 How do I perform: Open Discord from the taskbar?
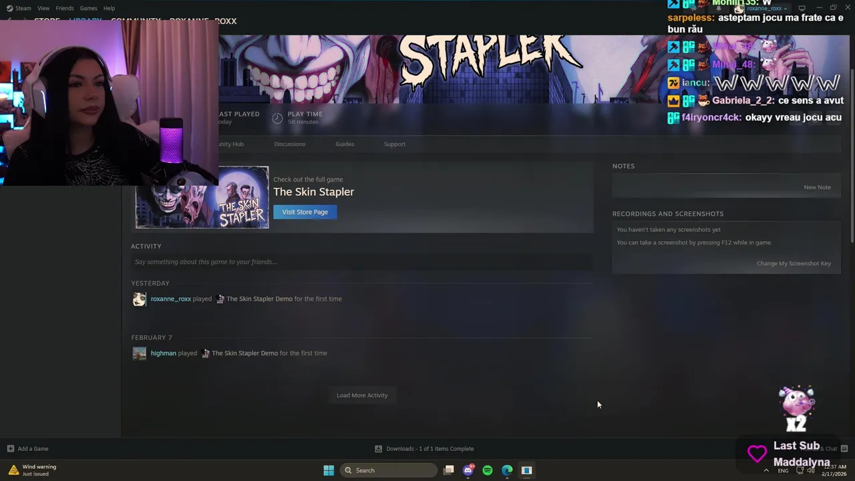(468, 470)
